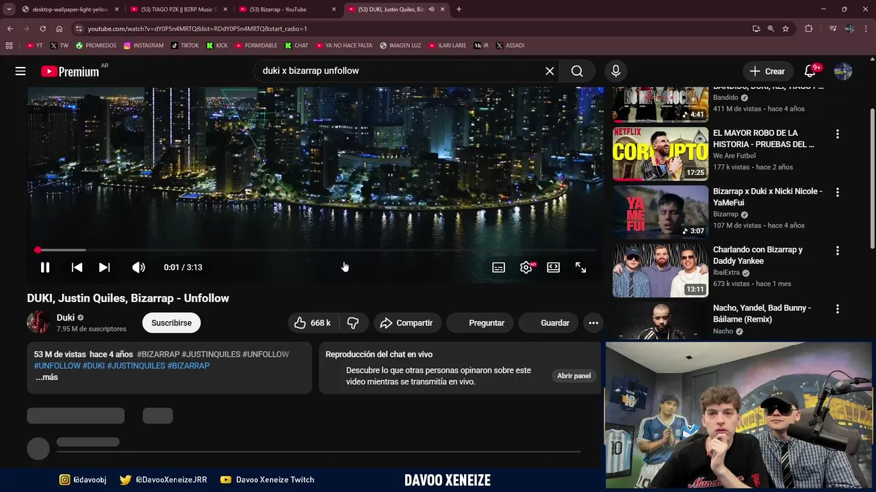Open the account avatar menu
The height and width of the screenshot is (492, 876).
point(843,71)
